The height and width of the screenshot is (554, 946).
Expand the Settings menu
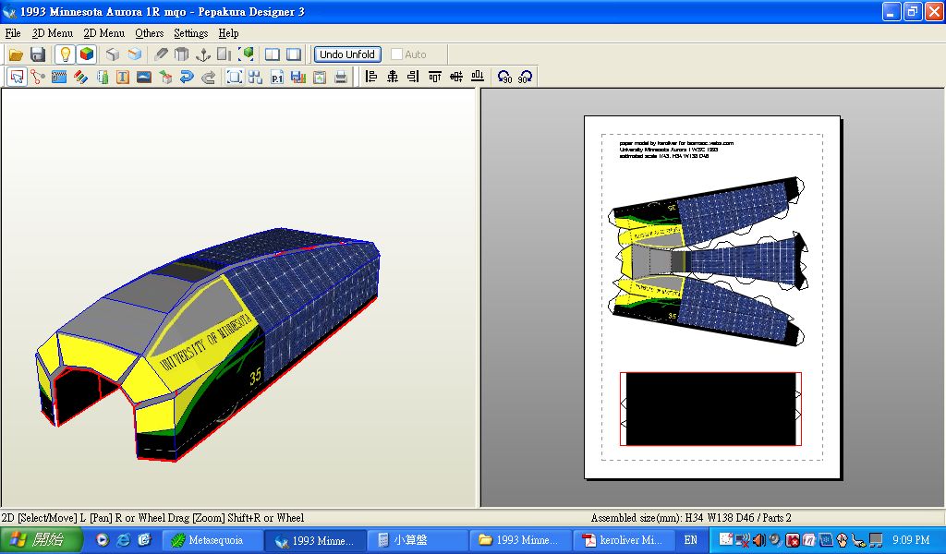(190, 33)
